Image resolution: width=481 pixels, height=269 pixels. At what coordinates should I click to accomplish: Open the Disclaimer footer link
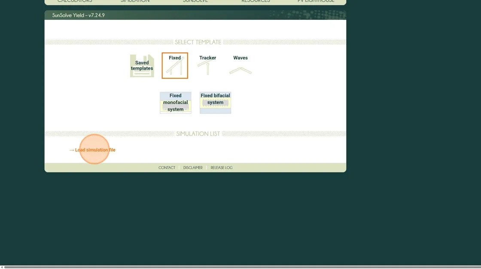(193, 168)
